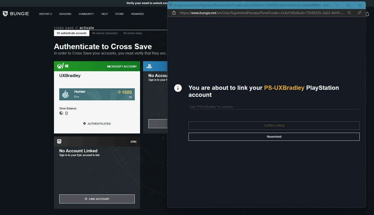Click the UXBradley Microsoft account name
374x215 pixels.
coord(70,76)
